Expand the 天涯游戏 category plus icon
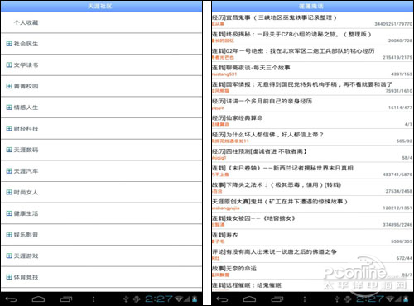The width and height of the screenshot is (414, 306). click(9, 256)
